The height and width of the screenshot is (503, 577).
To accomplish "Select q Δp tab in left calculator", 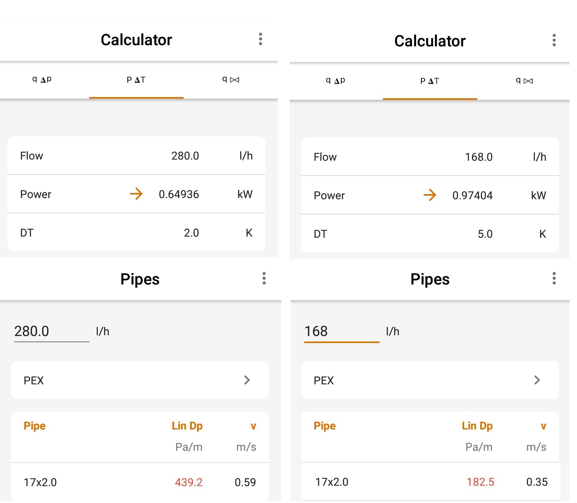I will [42, 80].
